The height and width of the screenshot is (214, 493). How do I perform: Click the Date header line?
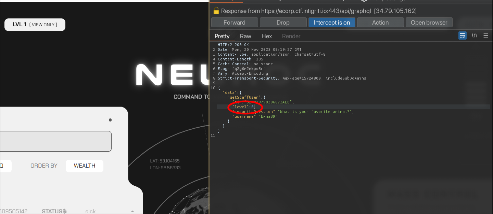[260, 49]
